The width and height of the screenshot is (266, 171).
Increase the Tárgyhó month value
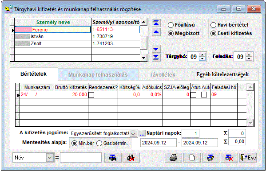(x=202, y=54)
